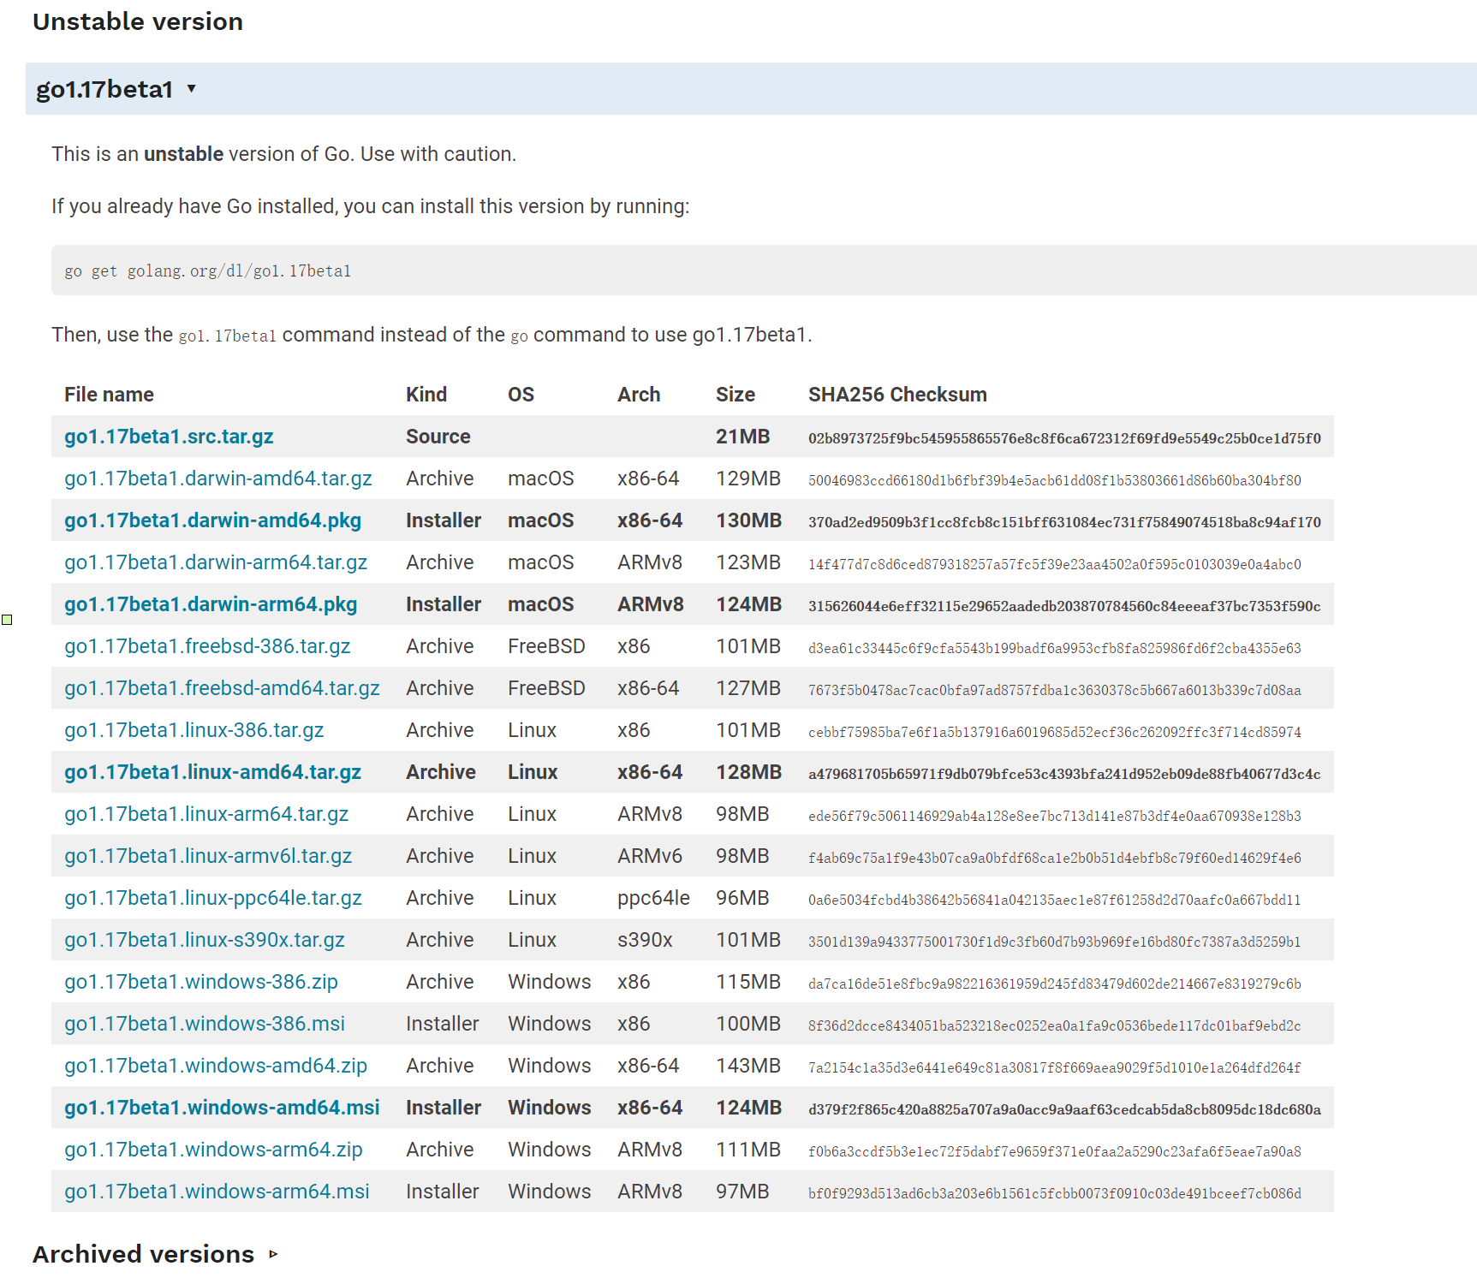Click checksum starting with da7ca16de51e
This screenshot has width=1477, height=1284.
[1055, 984]
